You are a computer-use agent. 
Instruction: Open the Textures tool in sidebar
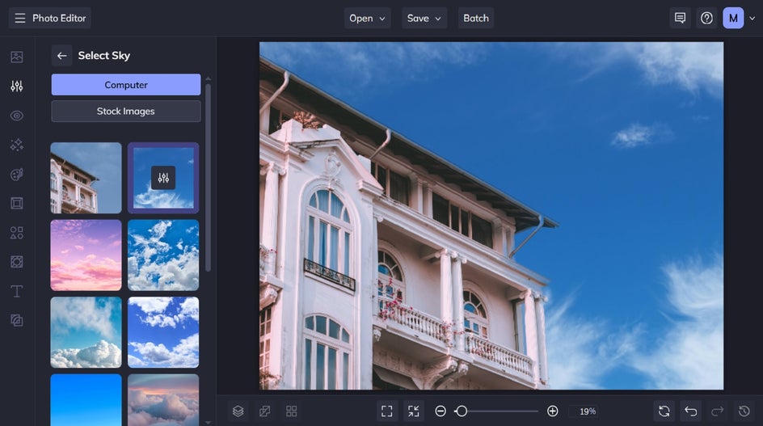(x=16, y=320)
